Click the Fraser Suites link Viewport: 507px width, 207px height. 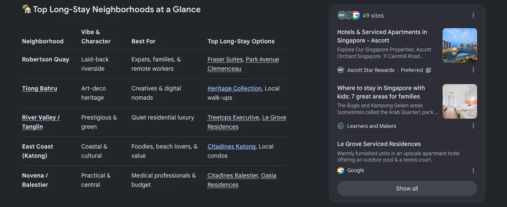click(225, 59)
